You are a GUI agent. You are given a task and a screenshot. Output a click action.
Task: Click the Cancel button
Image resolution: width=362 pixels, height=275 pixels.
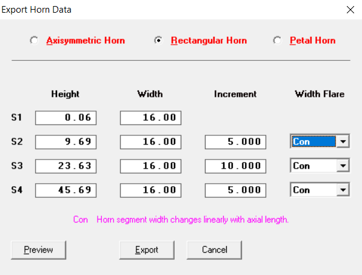tap(215, 250)
